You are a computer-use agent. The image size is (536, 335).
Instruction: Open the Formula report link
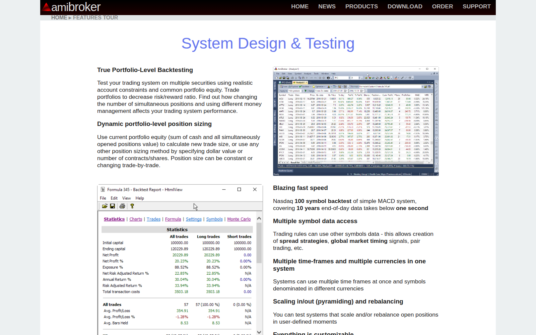[173, 219]
